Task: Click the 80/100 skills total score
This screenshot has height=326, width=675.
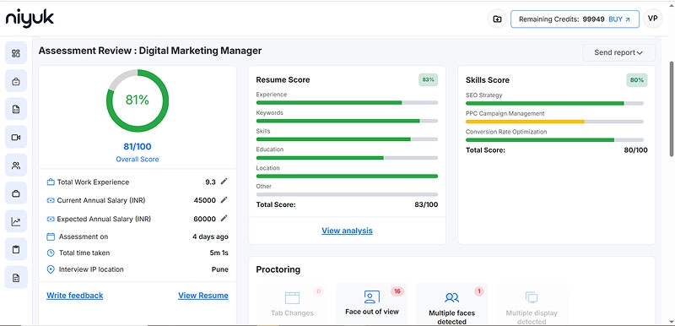Action: [x=636, y=150]
